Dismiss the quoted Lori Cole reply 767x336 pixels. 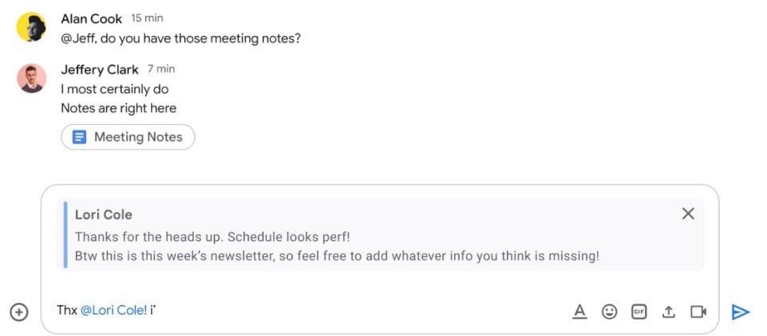688,213
